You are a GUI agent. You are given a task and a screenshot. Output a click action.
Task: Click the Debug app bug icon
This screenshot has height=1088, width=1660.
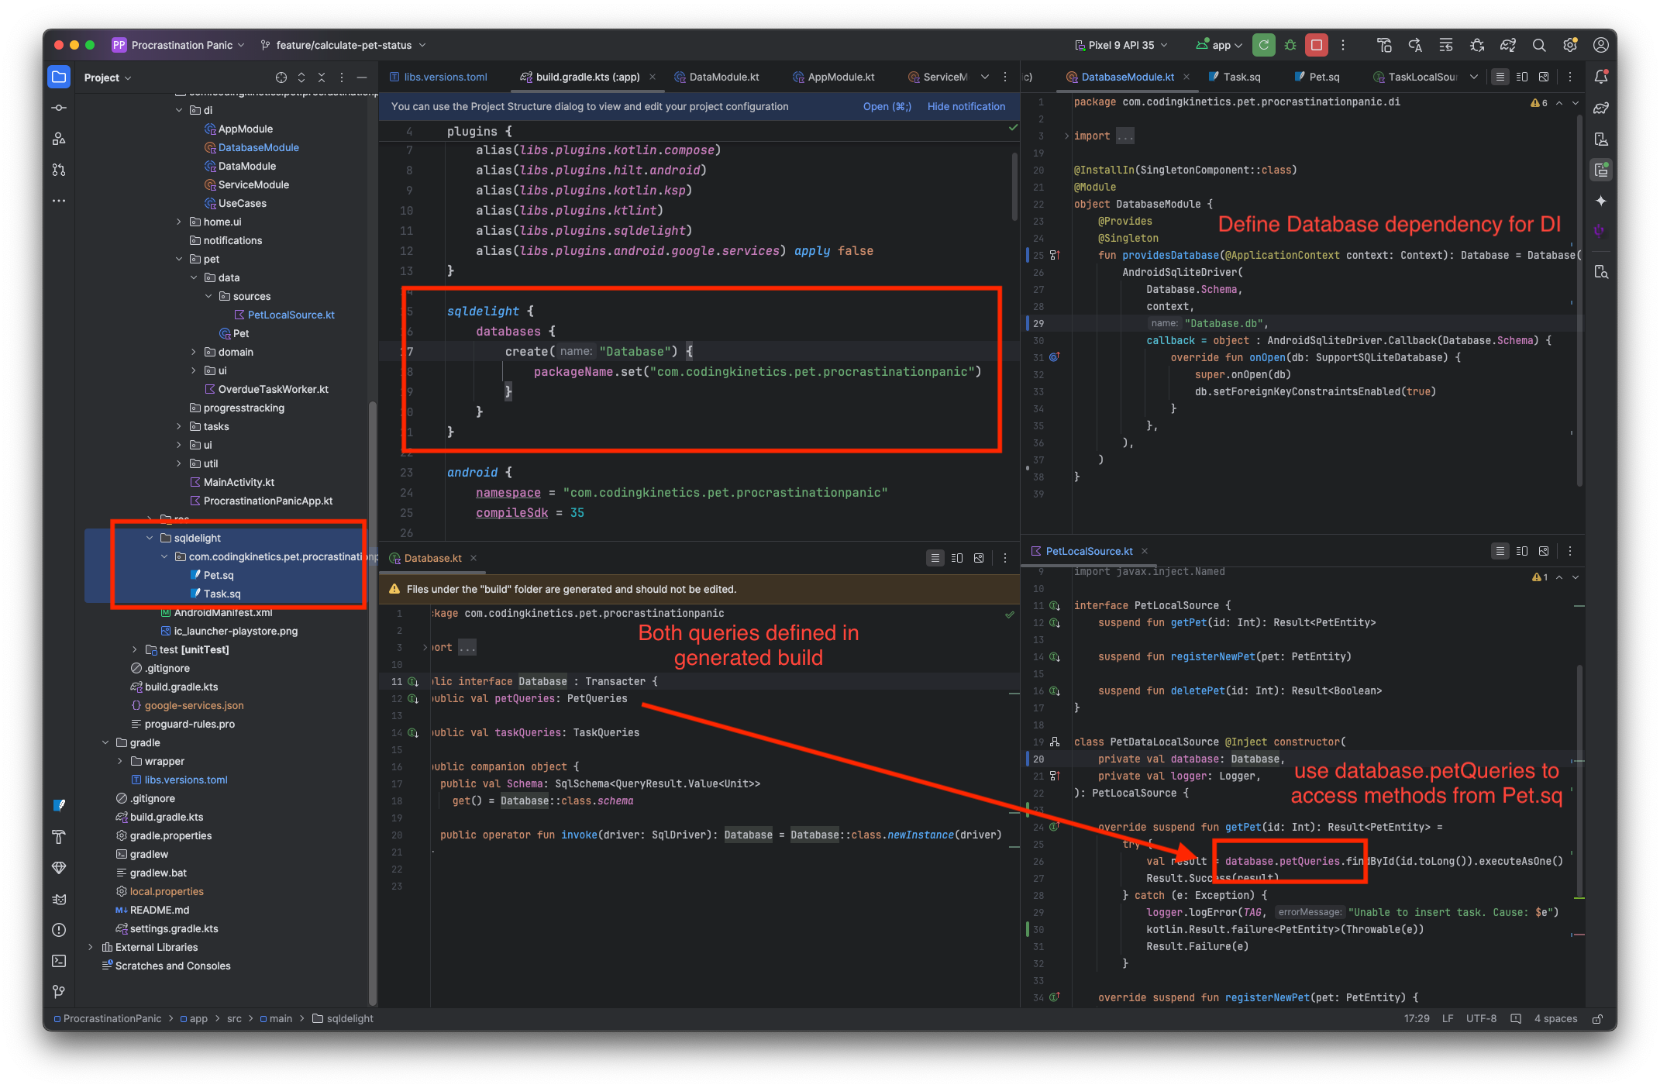[1290, 45]
